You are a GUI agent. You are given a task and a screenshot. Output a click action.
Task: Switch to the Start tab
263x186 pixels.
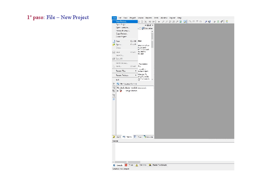117,137
